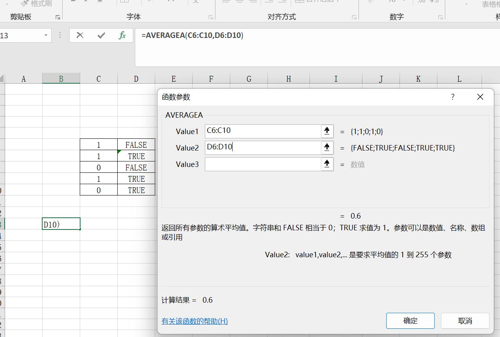Select column J header

(381, 79)
